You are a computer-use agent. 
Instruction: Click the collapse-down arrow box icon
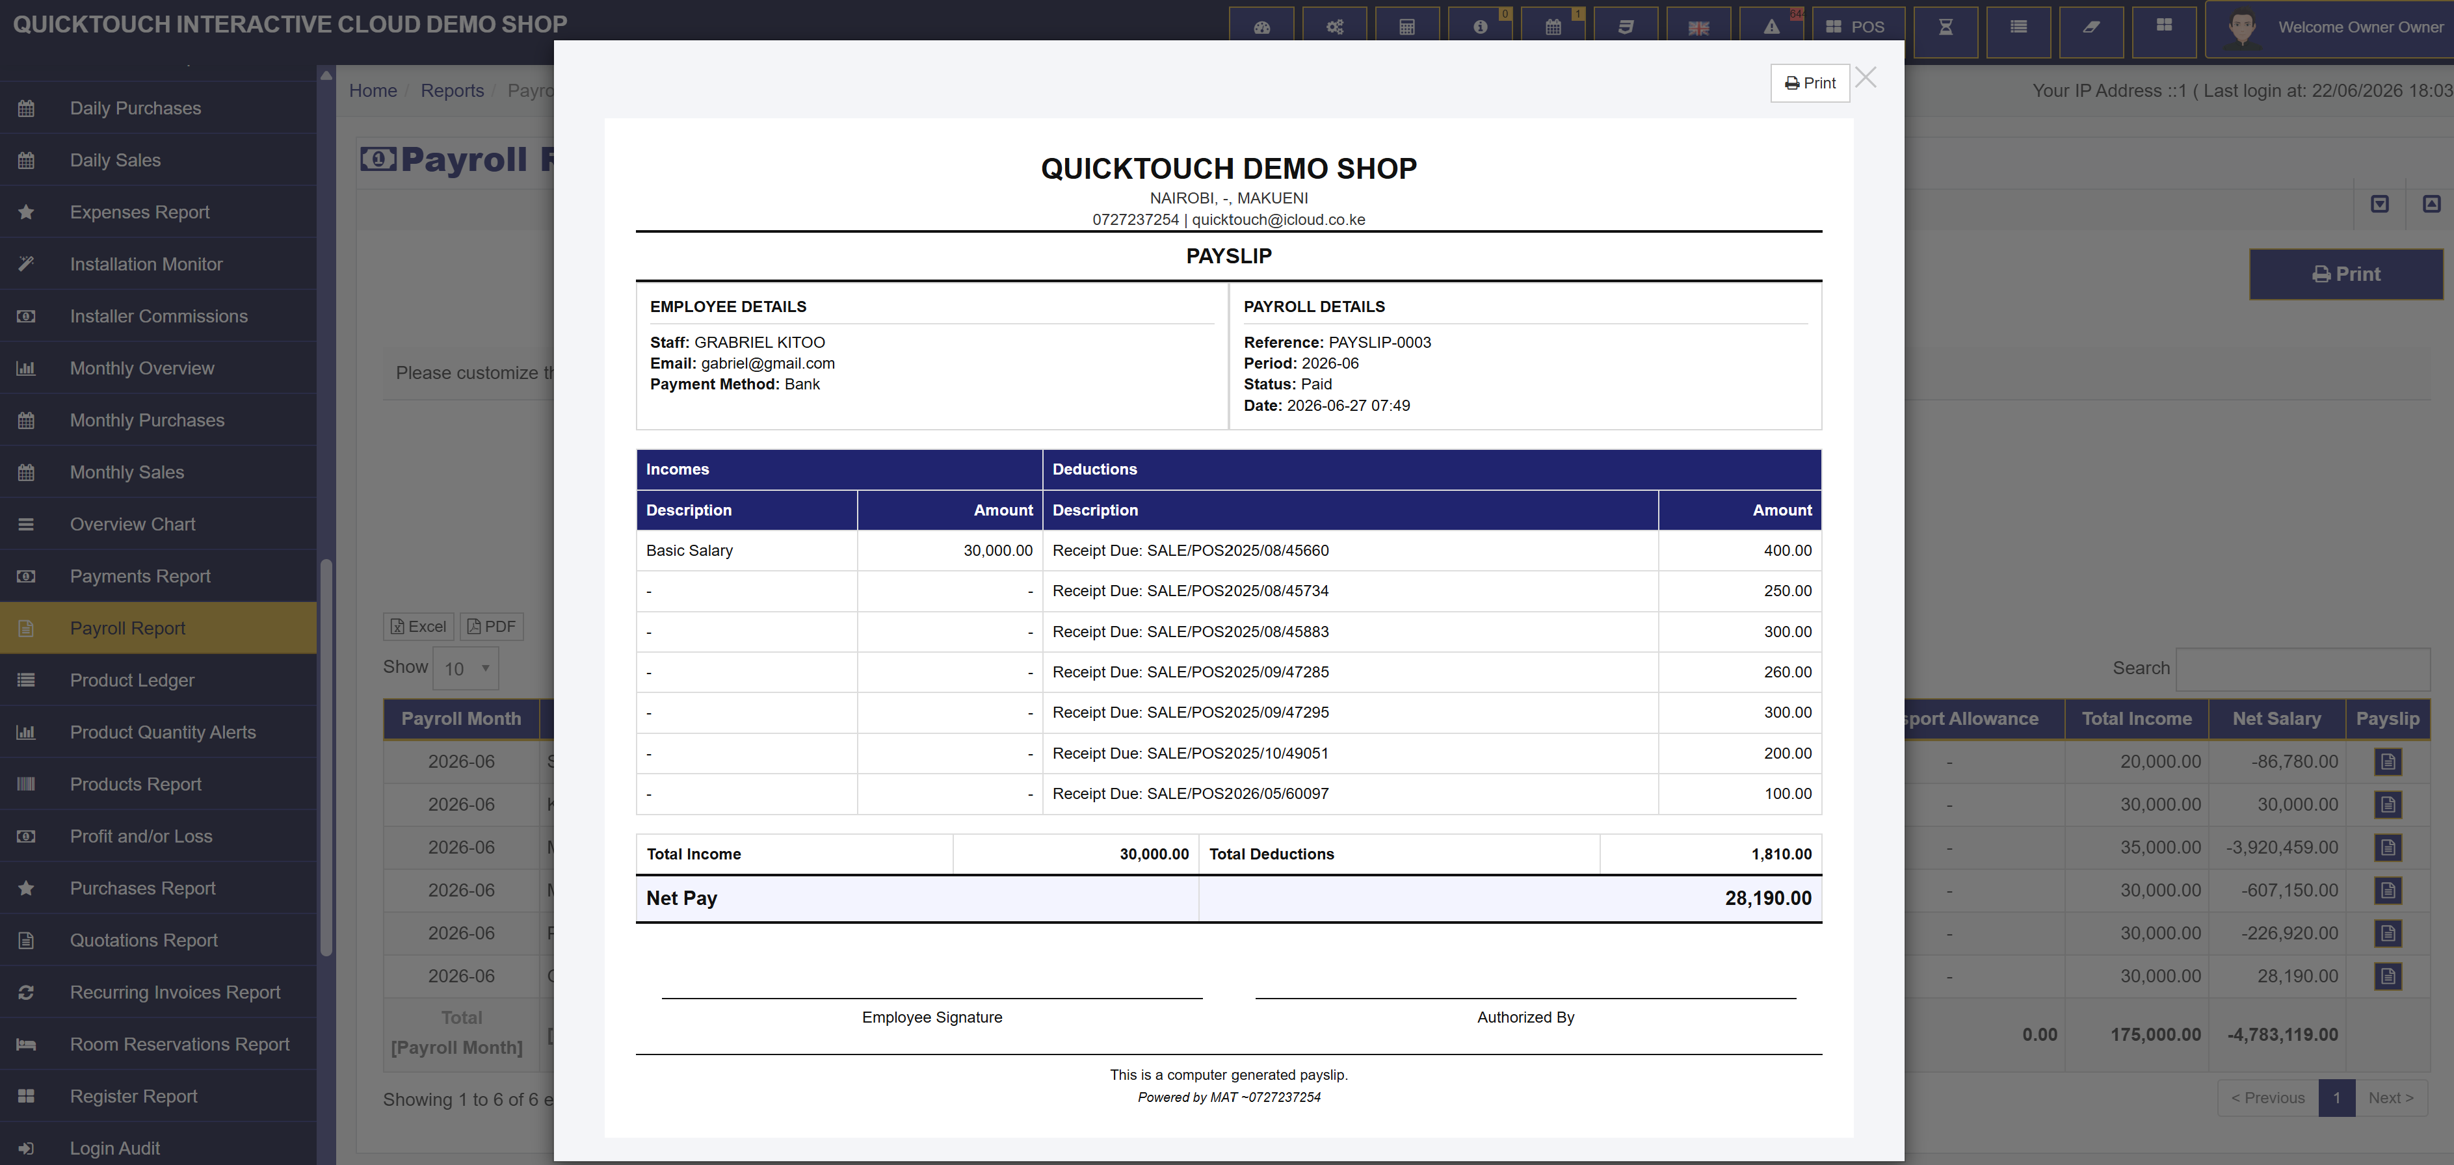2380,204
